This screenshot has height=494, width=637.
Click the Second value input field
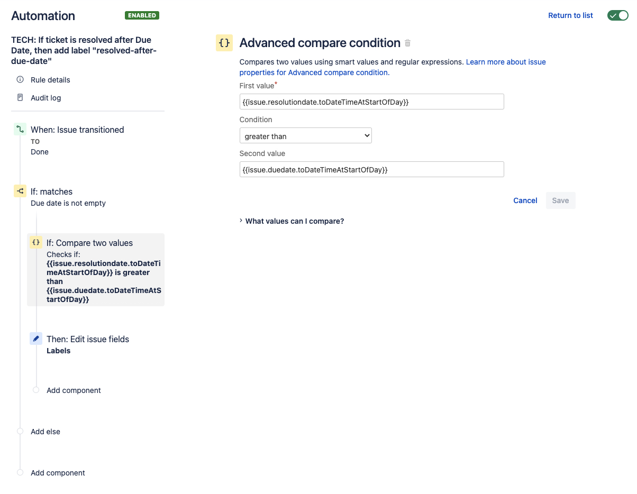coord(371,170)
